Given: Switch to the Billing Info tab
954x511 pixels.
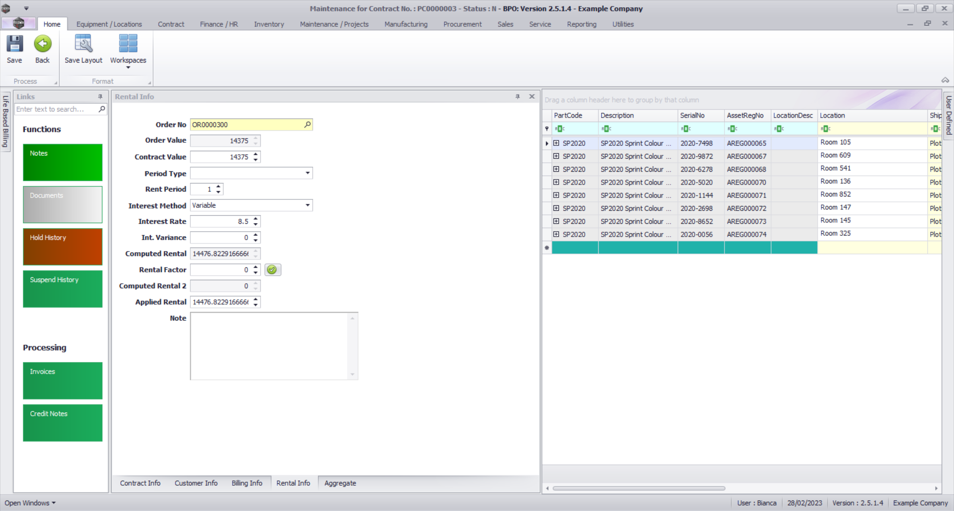Looking at the screenshot, I should (x=246, y=483).
